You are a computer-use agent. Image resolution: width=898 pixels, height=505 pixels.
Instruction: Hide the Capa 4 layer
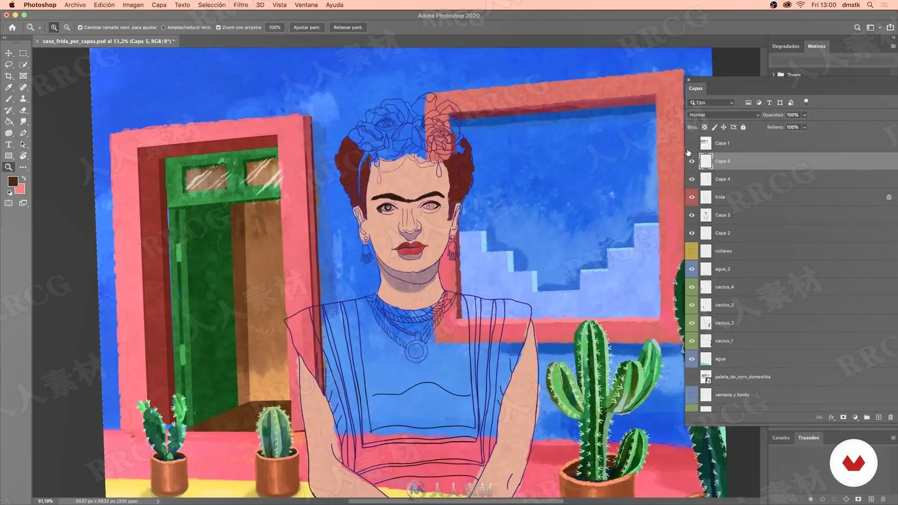692,179
